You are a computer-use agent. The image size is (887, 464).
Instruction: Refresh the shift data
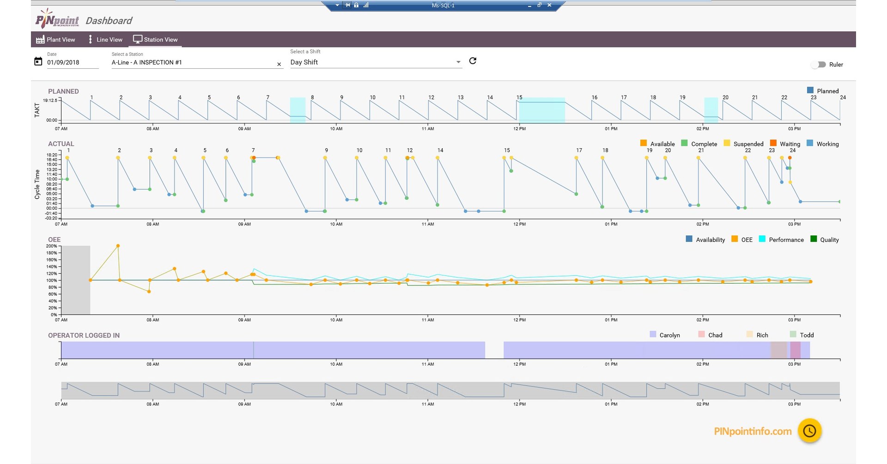[472, 61]
